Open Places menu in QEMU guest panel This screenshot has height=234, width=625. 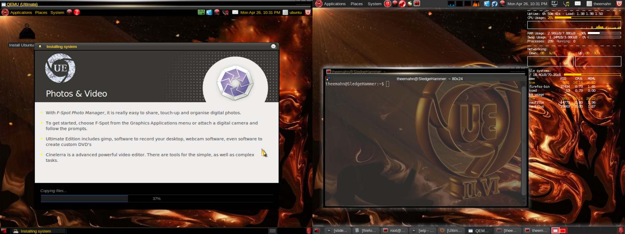(41, 12)
